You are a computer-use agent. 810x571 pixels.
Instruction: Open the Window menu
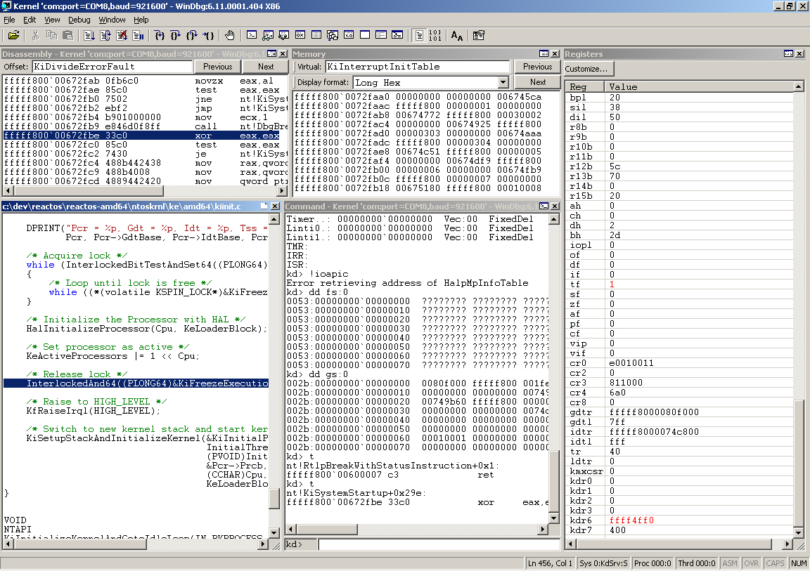(x=112, y=20)
